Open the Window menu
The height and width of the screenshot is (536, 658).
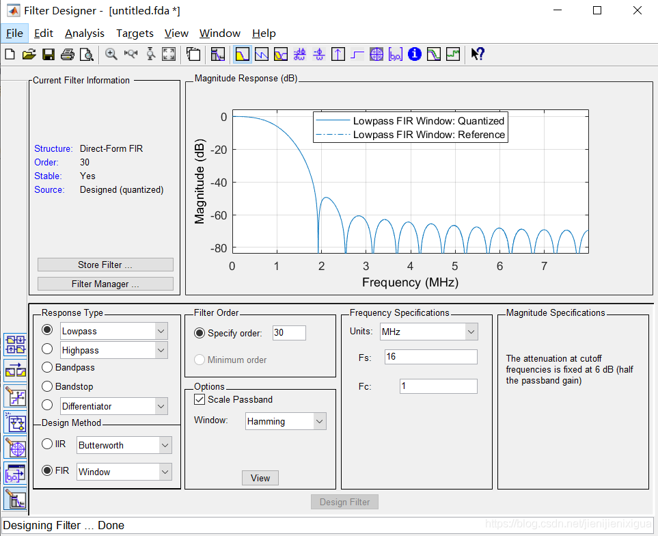[220, 33]
